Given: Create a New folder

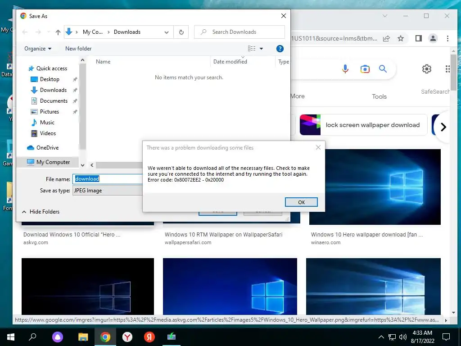Looking at the screenshot, I should point(78,49).
